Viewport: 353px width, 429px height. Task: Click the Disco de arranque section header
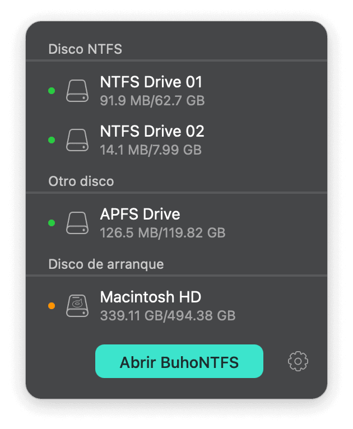(x=106, y=264)
